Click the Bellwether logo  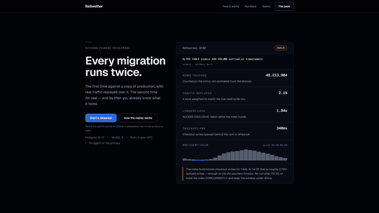coord(94,6)
